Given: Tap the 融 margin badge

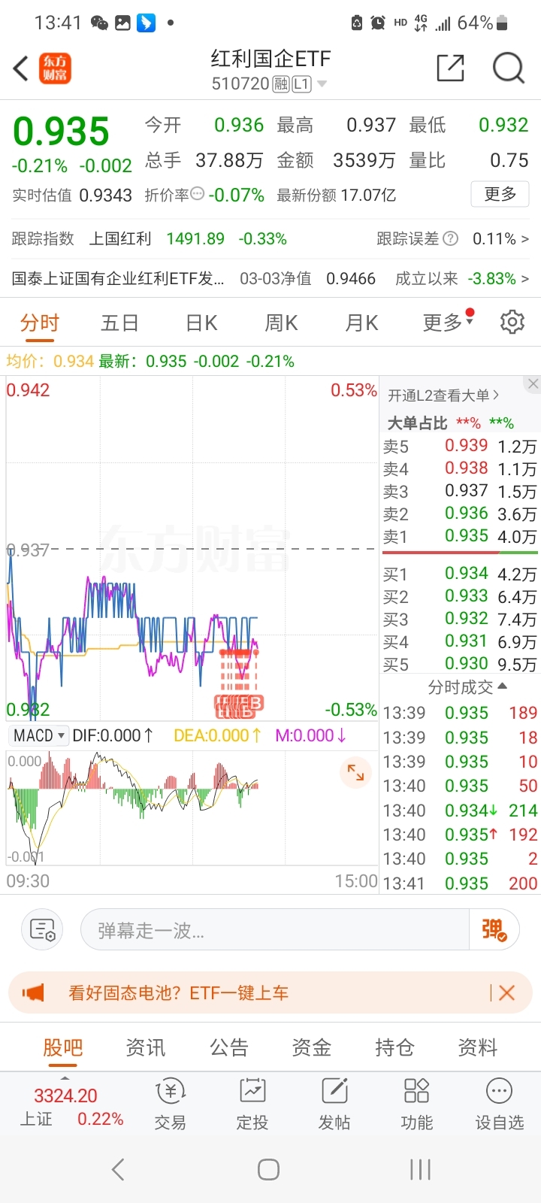Looking at the screenshot, I should 281,84.
